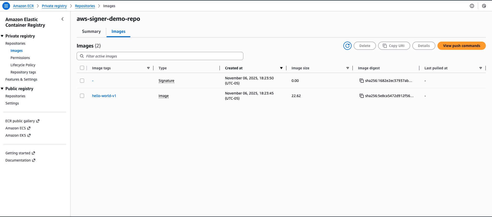Switch to the Summary tab
Viewport: 492px width, 217px height.
(x=91, y=31)
